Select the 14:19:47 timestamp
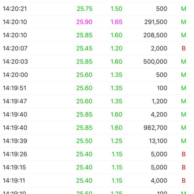Screen dimensions: 194x194 coord(15,102)
